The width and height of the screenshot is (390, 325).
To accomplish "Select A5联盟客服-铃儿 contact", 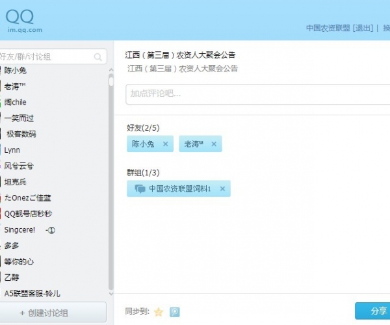I will [32, 293].
